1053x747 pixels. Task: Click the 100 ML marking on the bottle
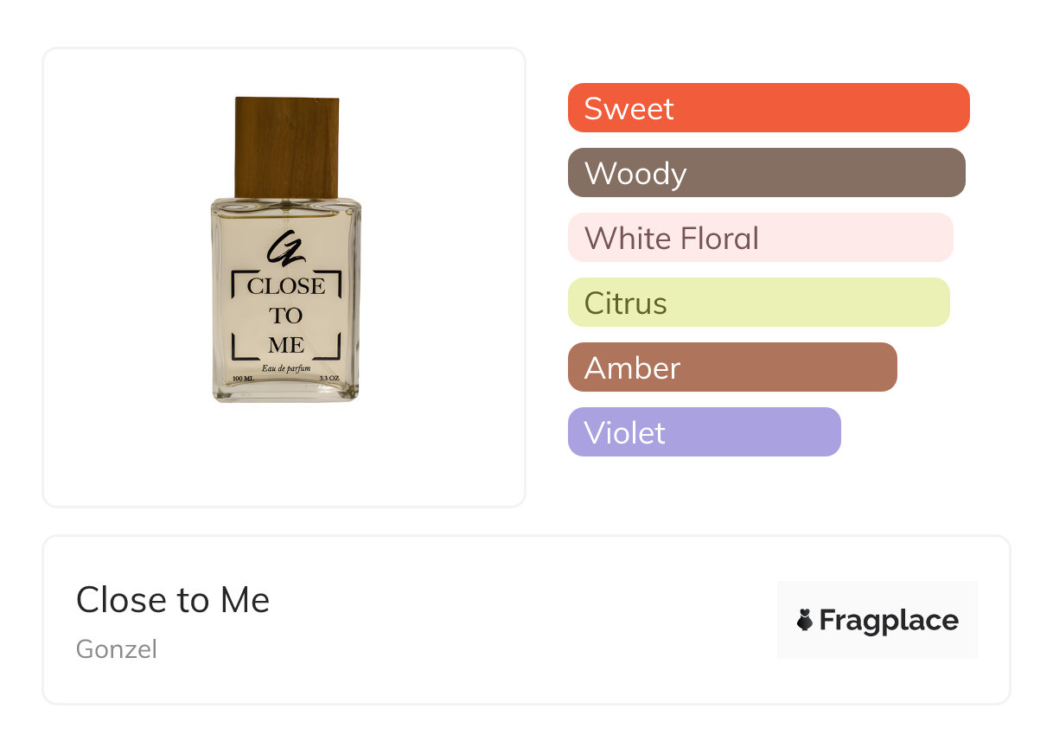point(244,379)
